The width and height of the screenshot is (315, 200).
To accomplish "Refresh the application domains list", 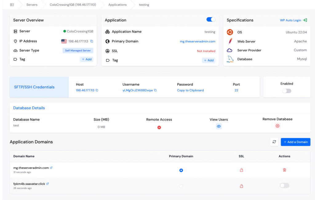I will (x=274, y=142).
